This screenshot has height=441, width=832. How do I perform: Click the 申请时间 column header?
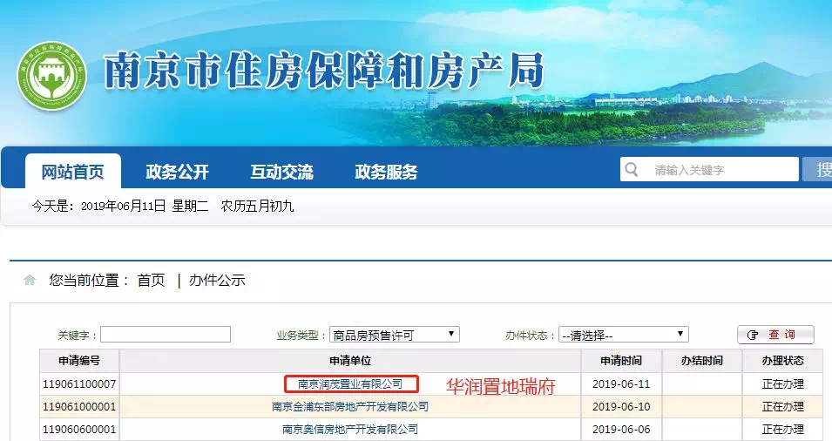621,361
